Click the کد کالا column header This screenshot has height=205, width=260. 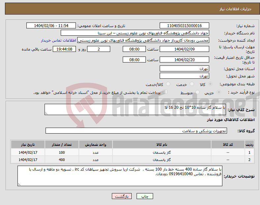(x=228, y=144)
